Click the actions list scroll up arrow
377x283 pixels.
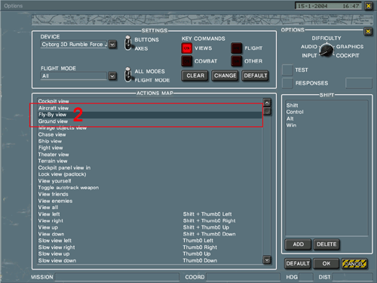click(267, 103)
